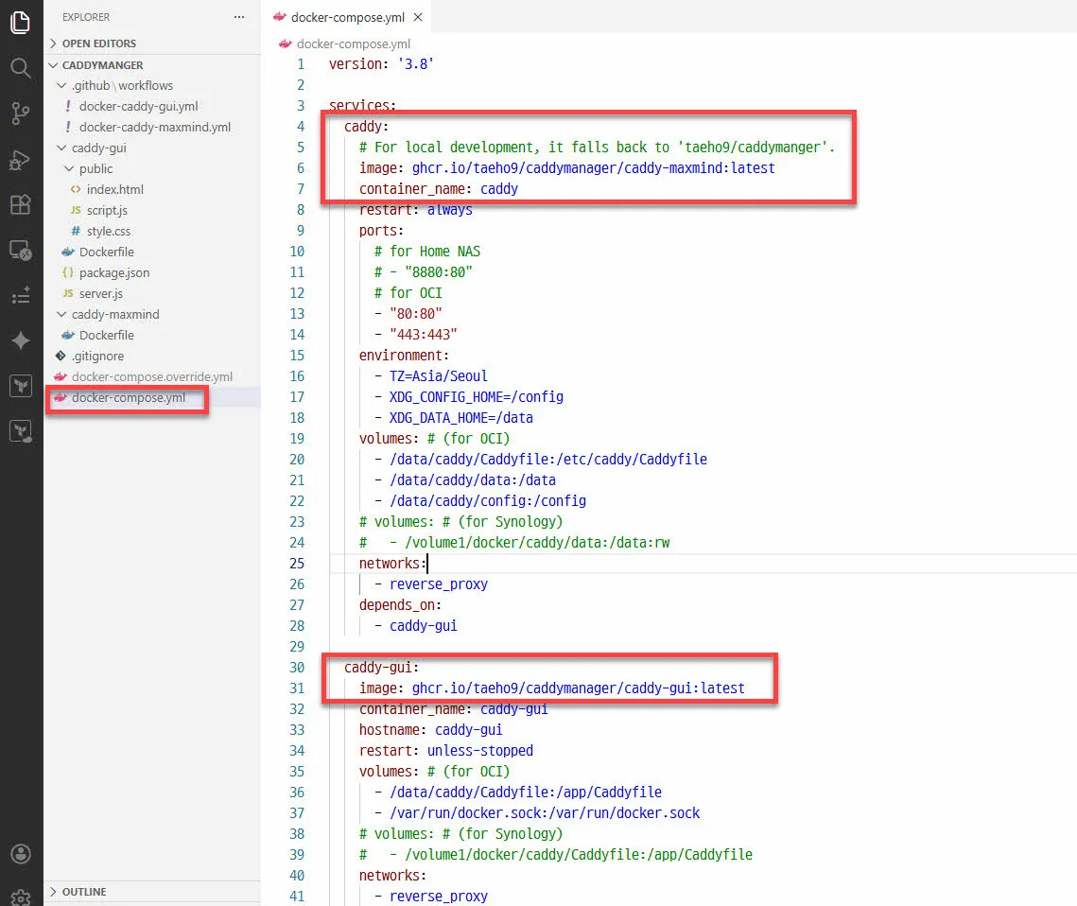Viewport: 1077px width, 906px height.
Task: Open the Extensions view
Action: click(21, 204)
